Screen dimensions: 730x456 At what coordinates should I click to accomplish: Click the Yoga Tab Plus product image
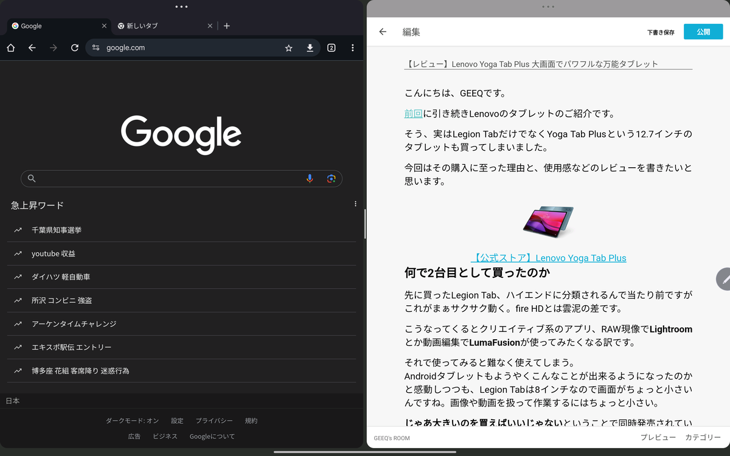tap(548, 222)
